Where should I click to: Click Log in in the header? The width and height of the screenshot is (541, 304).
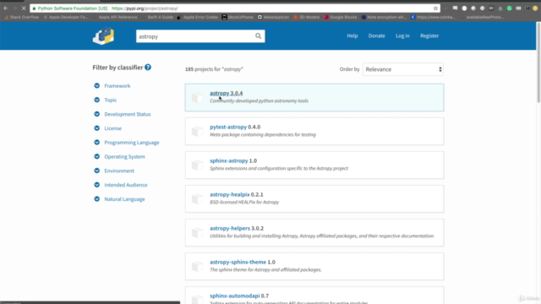click(x=402, y=35)
